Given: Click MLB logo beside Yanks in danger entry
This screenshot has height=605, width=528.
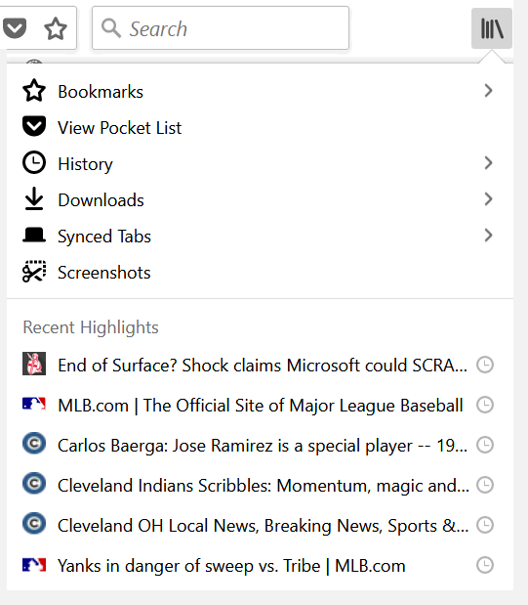Looking at the screenshot, I should pos(34,565).
